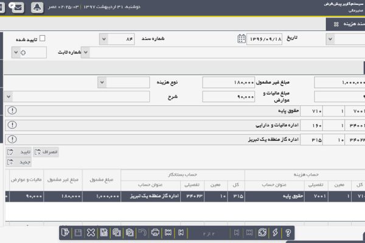
Task: Click the lightning bolt icon in toolbar
Action: (x=275, y=233)
